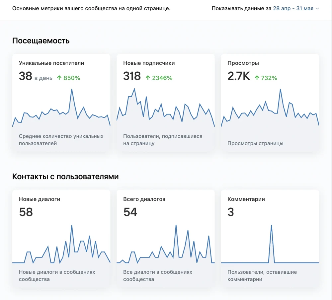Click the 2.7K views value
The image size is (332, 300).
(239, 76)
